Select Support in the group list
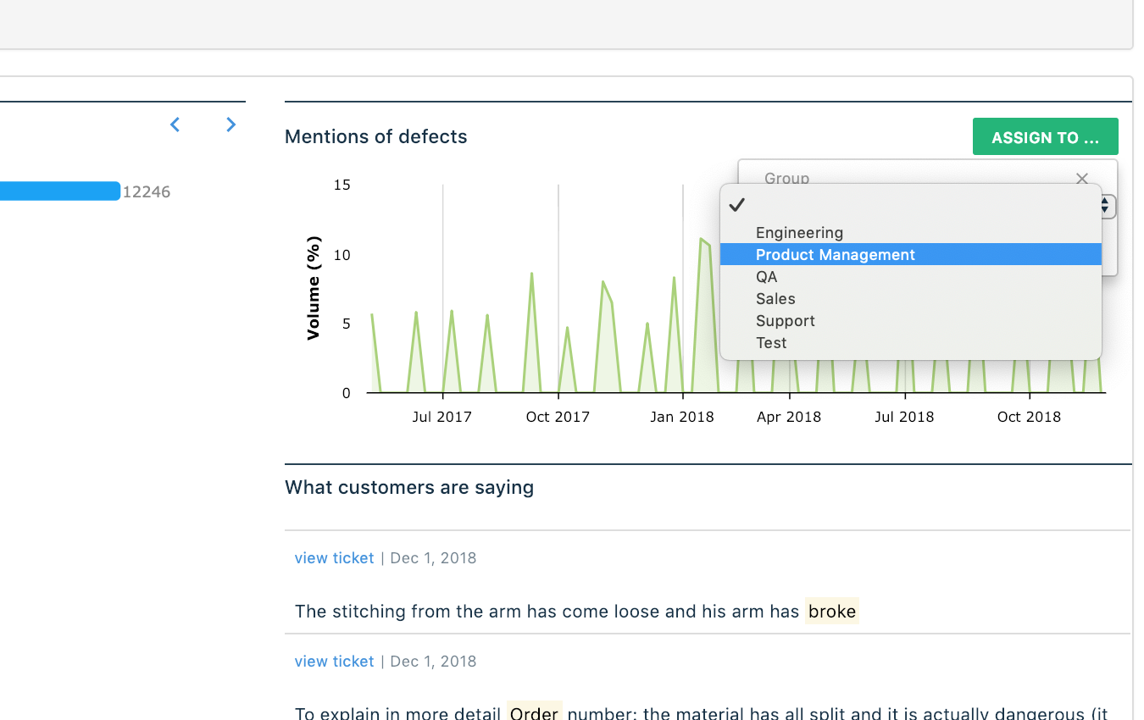 click(x=785, y=321)
